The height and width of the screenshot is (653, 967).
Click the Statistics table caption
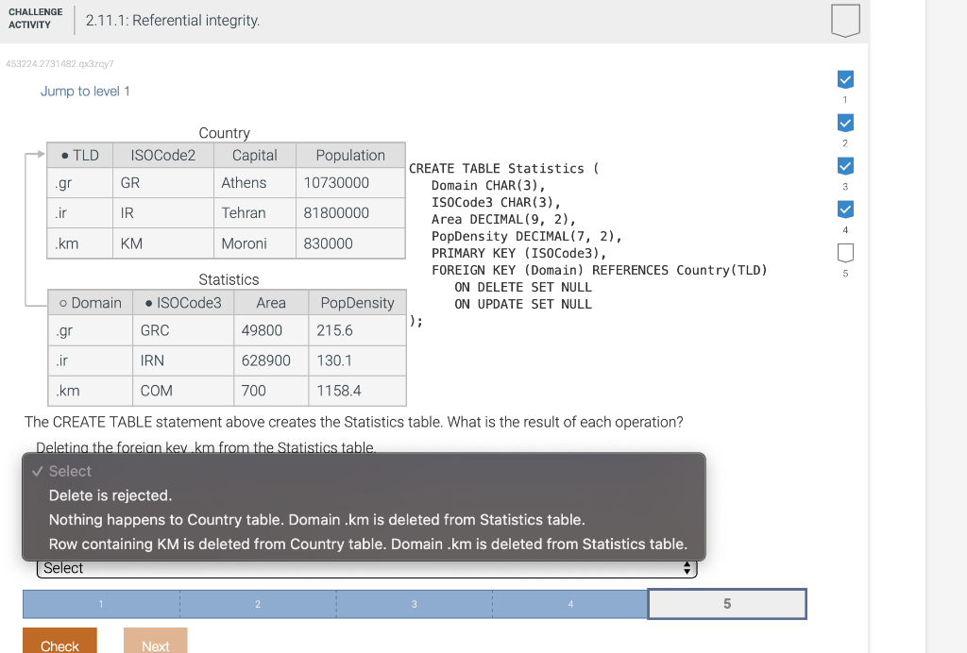[x=229, y=279]
